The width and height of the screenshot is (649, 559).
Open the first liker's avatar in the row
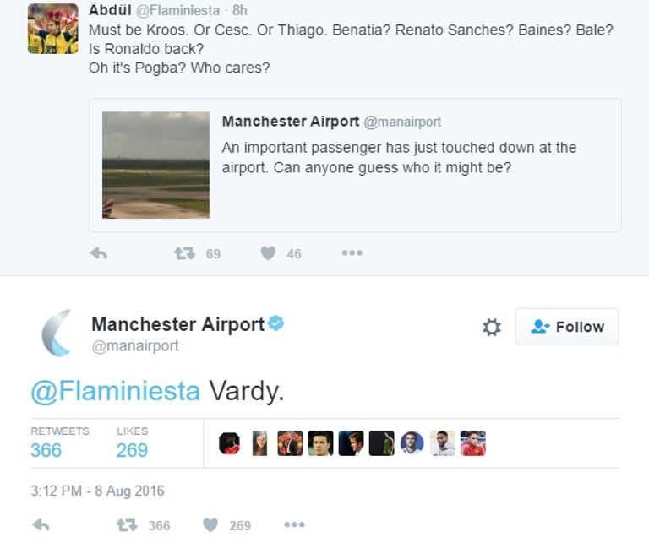coord(229,443)
